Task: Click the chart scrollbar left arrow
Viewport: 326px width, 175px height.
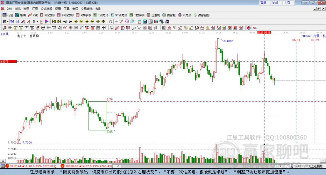Action: pos(118,166)
